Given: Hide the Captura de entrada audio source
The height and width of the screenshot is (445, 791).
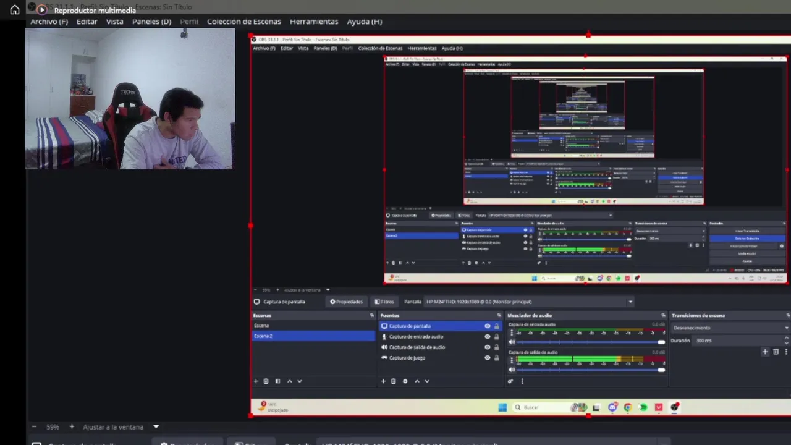Looking at the screenshot, I should point(488,337).
